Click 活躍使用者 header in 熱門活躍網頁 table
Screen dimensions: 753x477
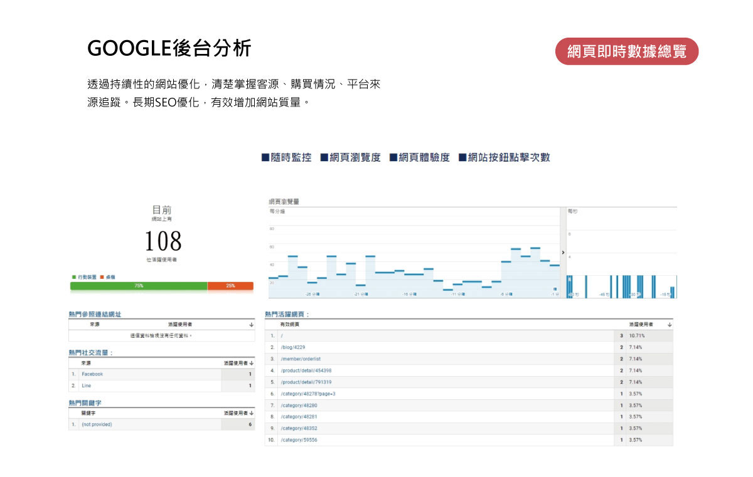[641, 325]
